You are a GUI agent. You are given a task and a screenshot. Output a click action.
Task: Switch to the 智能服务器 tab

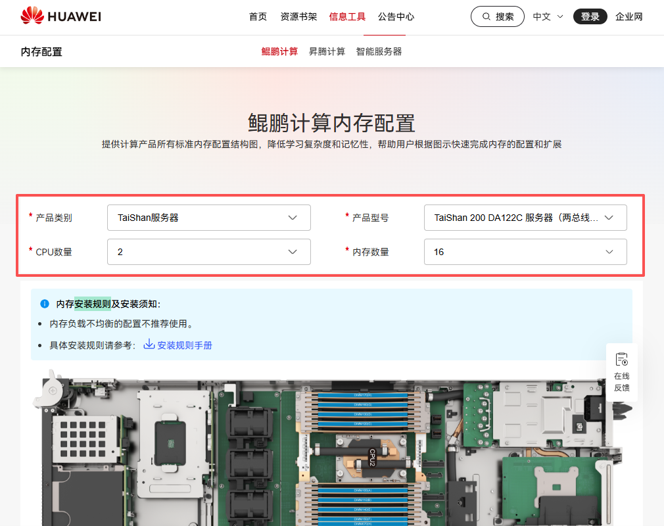pyautogui.click(x=379, y=51)
